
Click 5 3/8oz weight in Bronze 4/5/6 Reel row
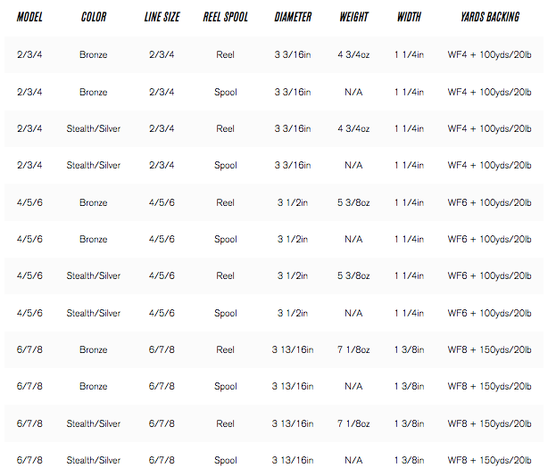coord(353,202)
